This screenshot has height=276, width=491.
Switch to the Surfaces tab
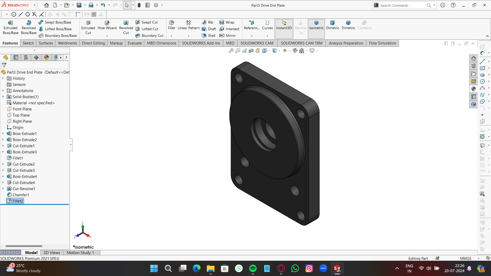coord(46,43)
